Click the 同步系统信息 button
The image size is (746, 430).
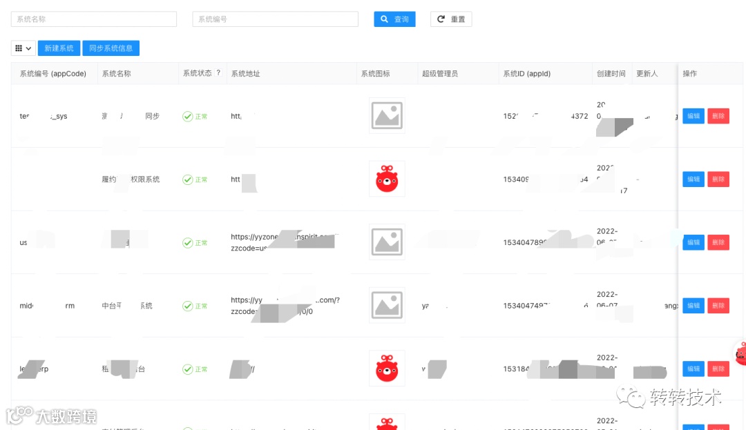tap(111, 48)
